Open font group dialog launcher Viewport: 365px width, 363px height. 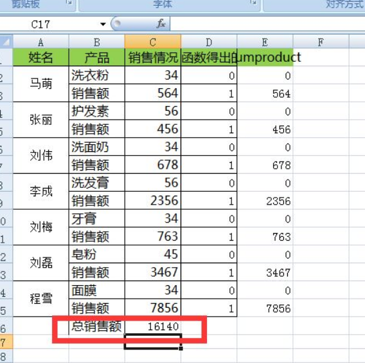[x=253, y=3]
